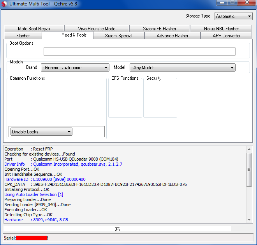
Task: Click the log scrollbar thumb
Action: point(249,170)
